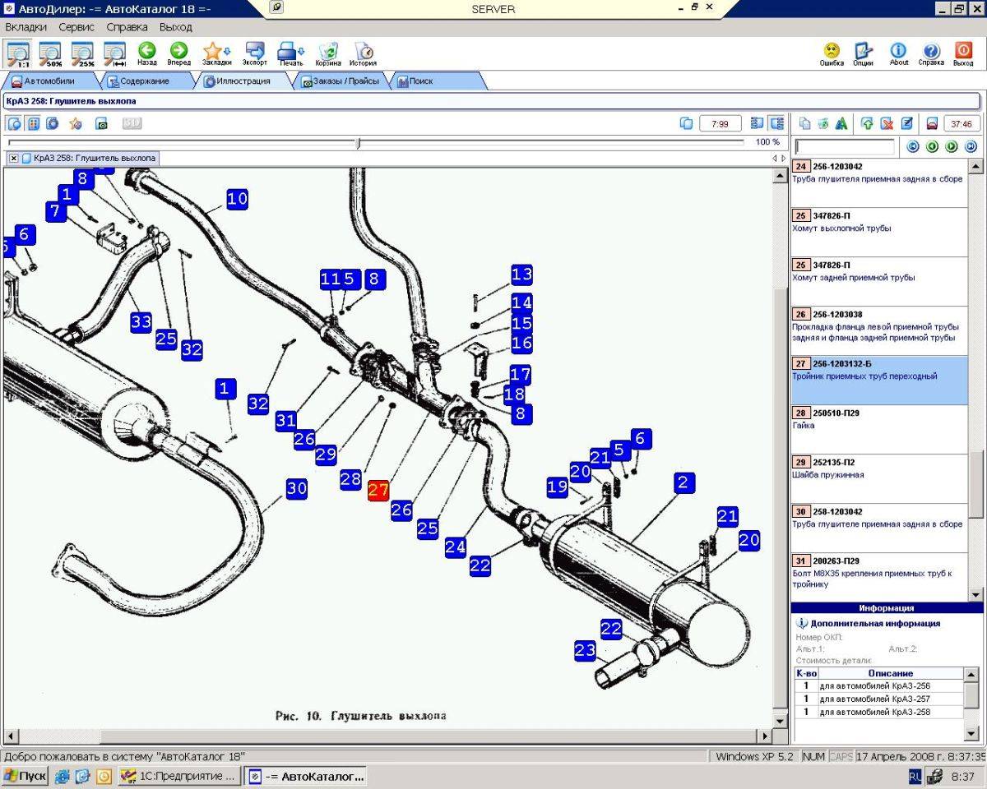Set illustration zoom to 25%
The width and height of the screenshot is (987, 789).
pos(83,54)
